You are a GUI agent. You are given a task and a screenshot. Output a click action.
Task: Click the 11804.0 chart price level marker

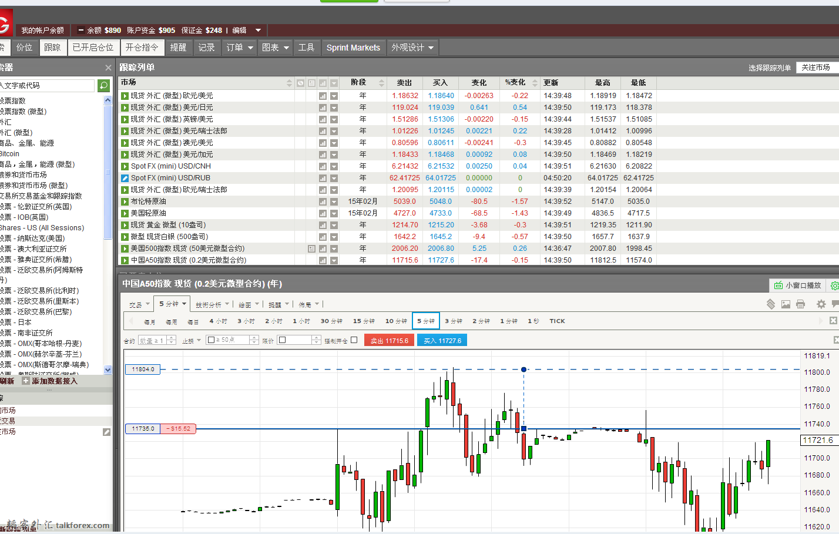(143, 370)
